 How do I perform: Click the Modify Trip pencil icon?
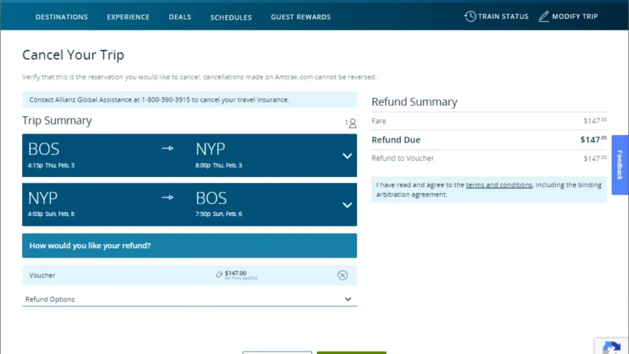click(543, 16)
